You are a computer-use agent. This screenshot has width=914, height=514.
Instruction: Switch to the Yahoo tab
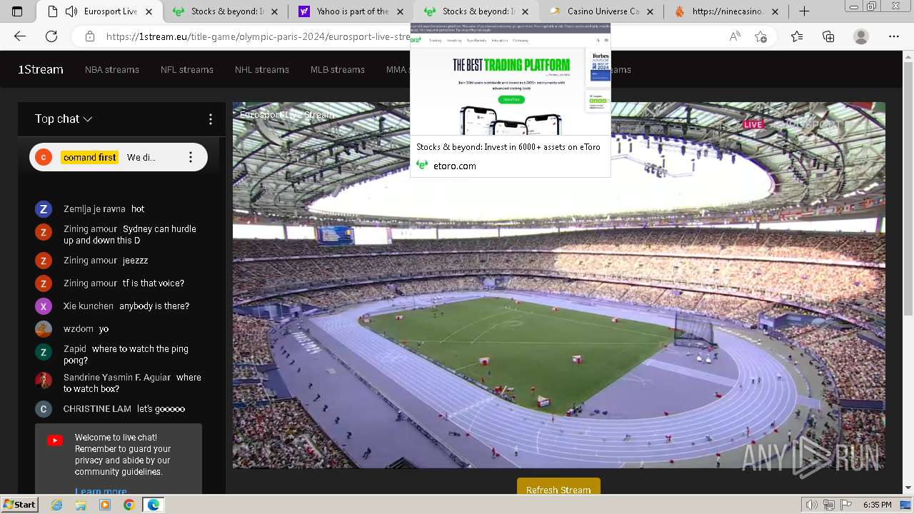pos(352,11)
